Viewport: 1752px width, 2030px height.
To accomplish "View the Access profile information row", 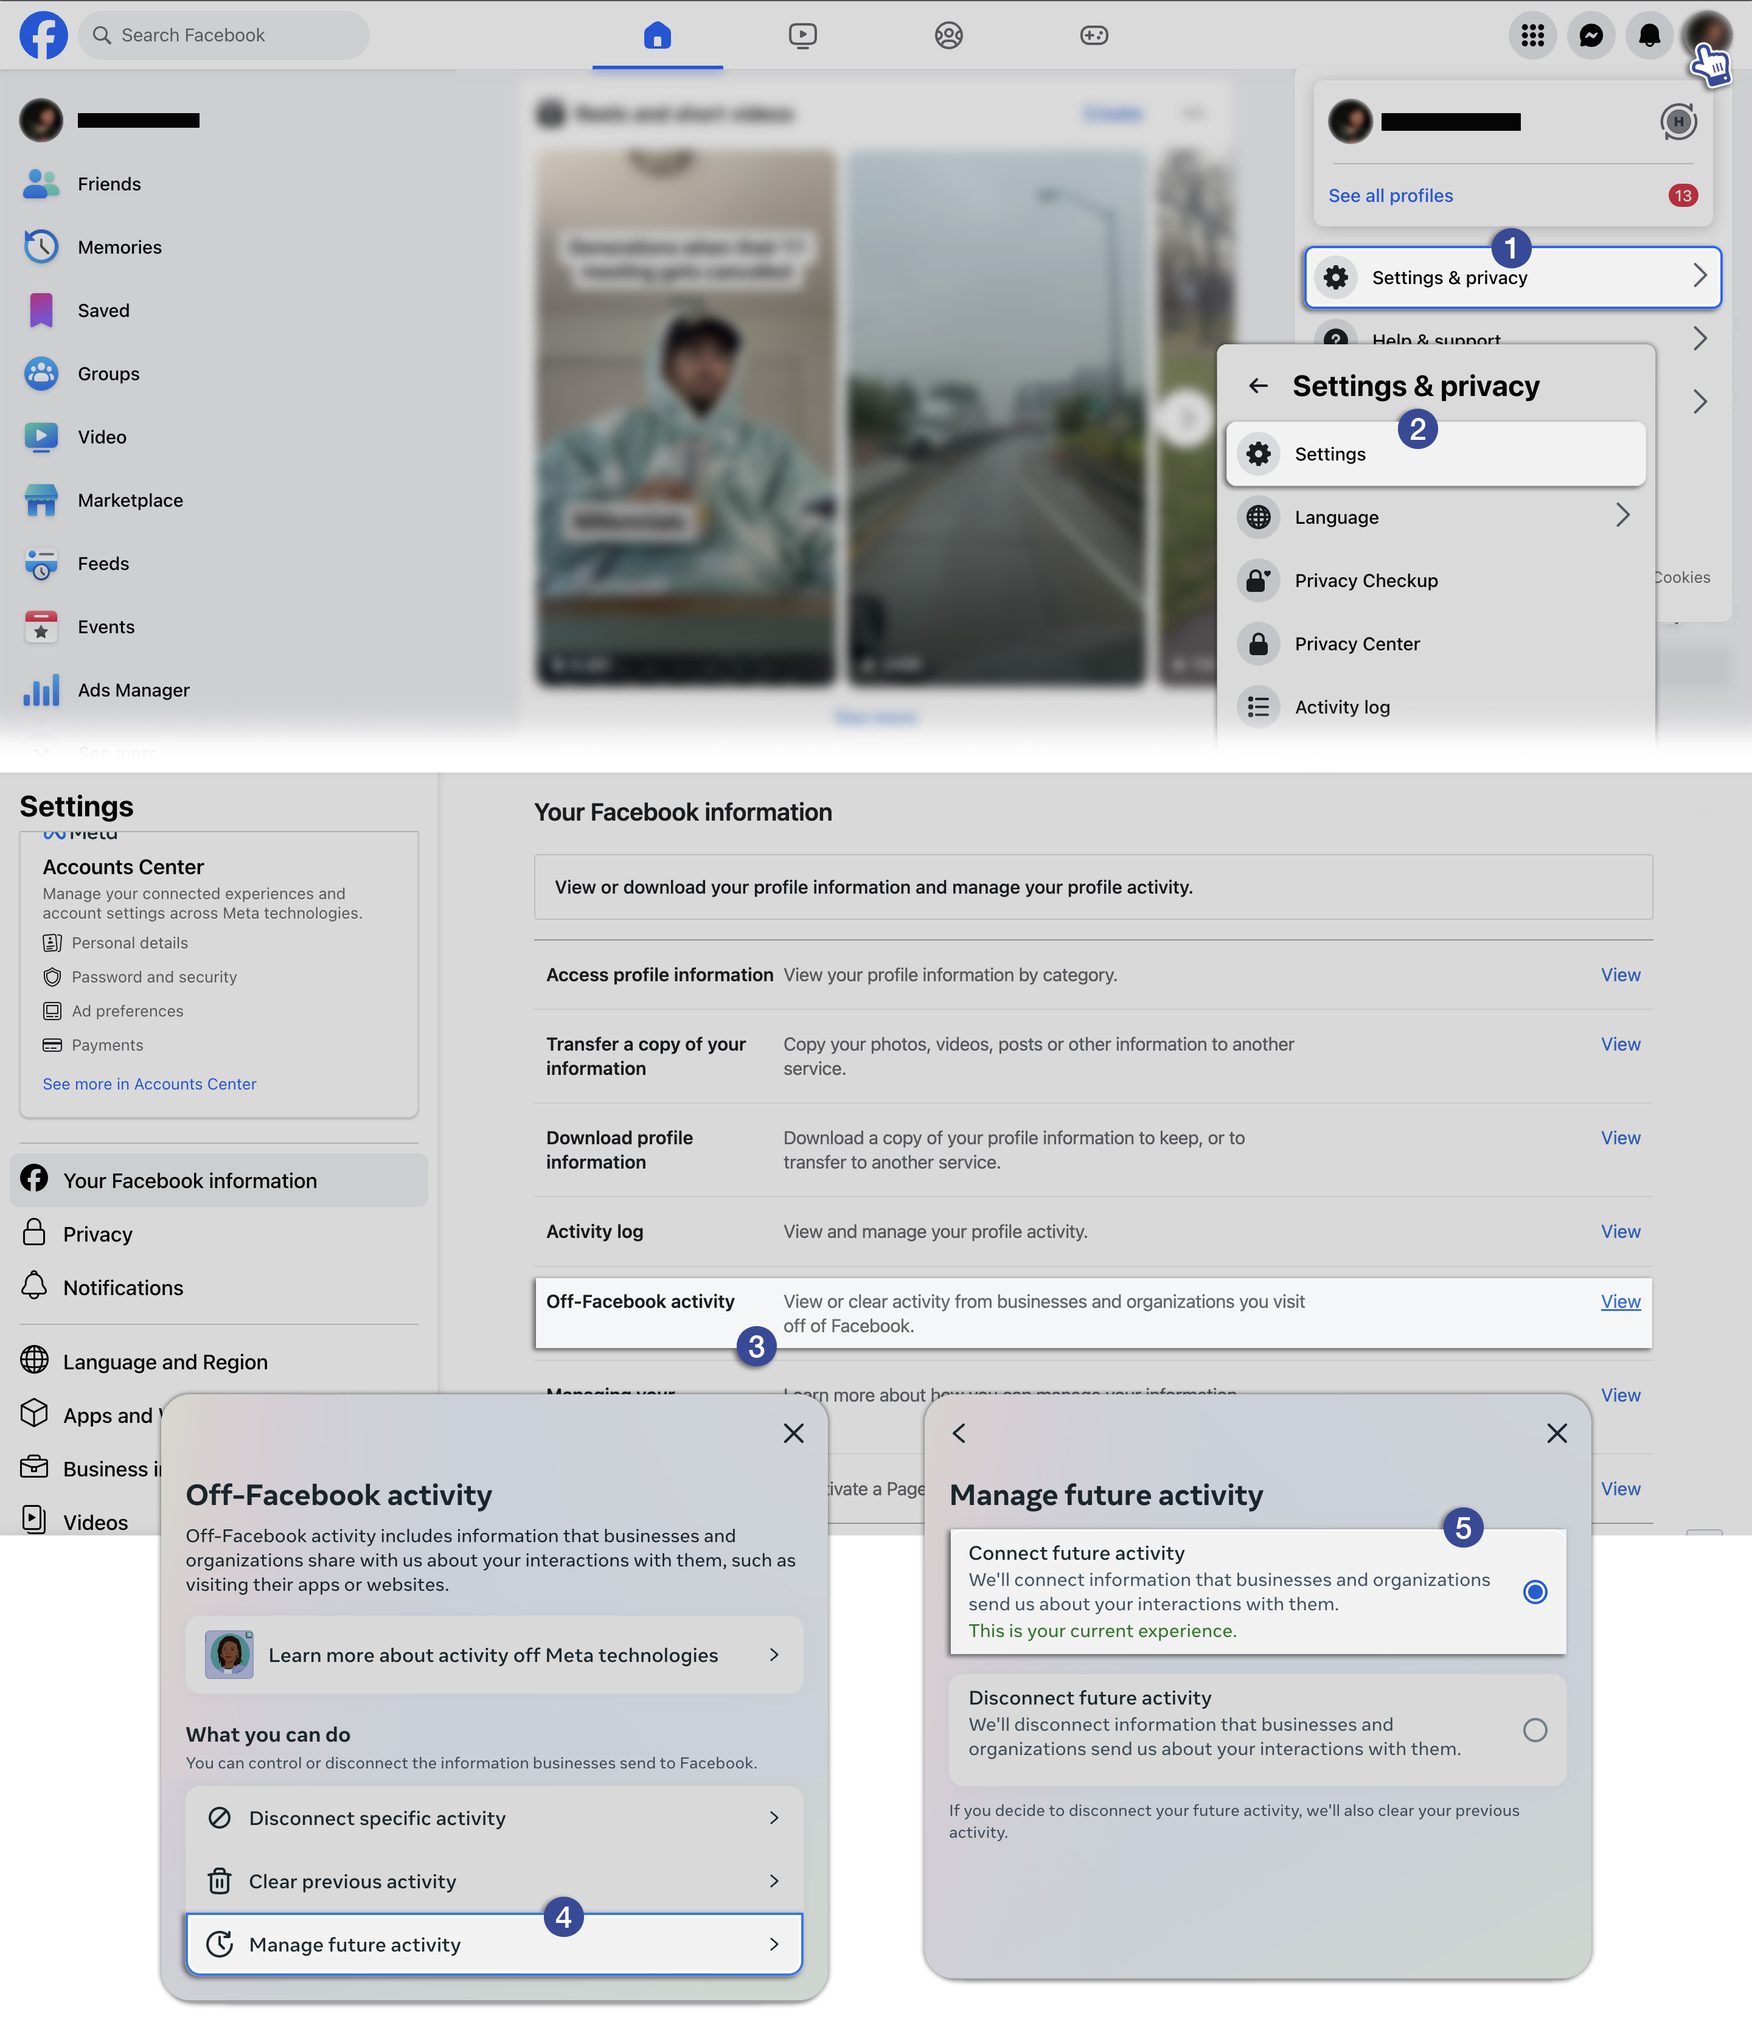I will [x=1621, y=975].
